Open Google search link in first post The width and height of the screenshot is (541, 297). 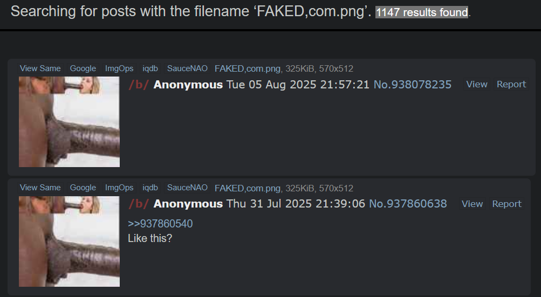[83, 68]
